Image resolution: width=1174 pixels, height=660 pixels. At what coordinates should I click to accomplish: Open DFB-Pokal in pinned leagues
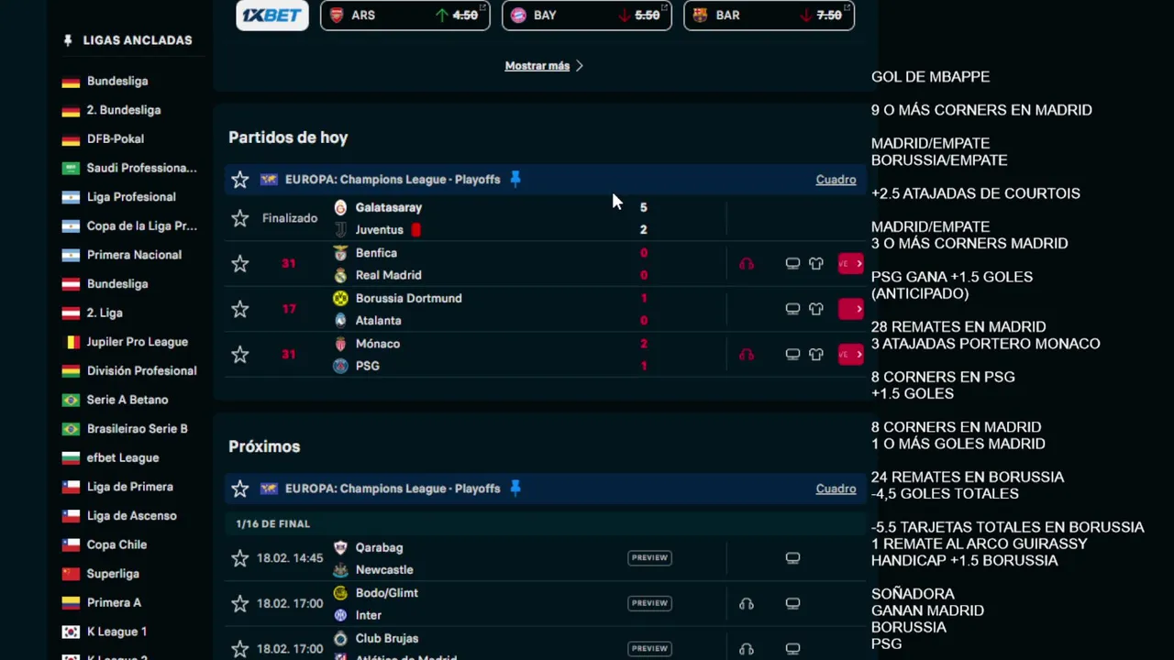coord(116,139)
